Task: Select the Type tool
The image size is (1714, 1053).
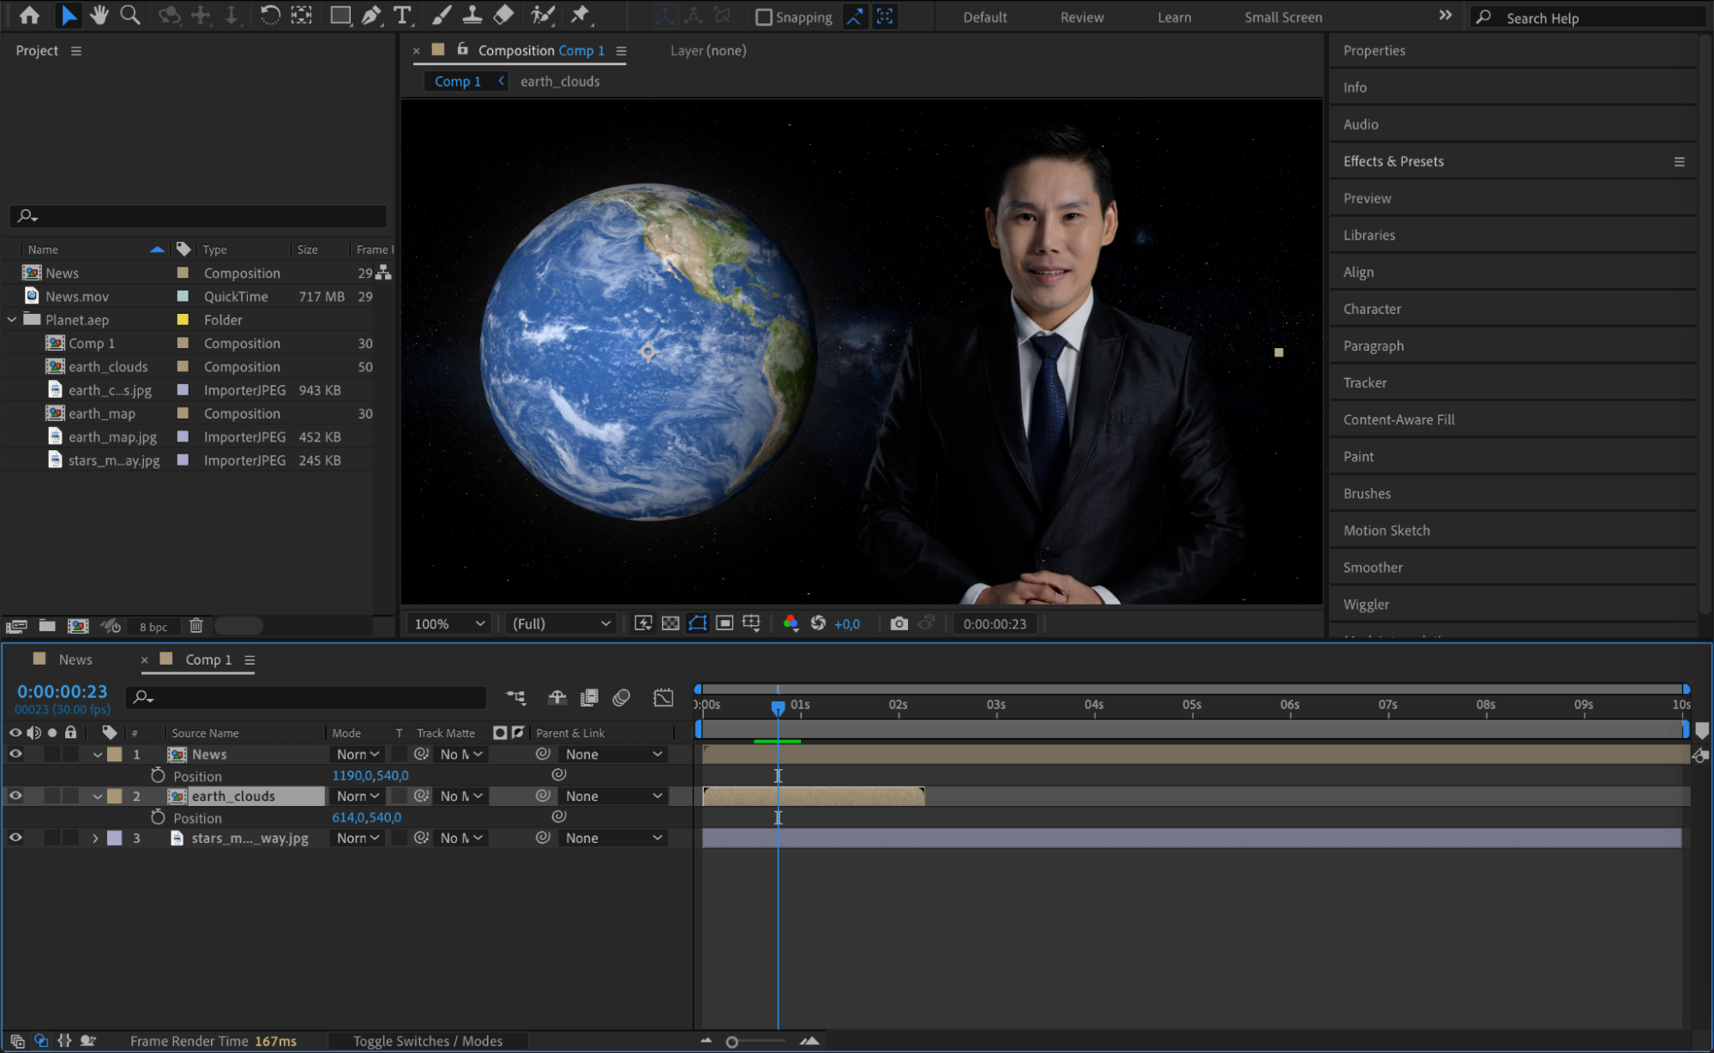Action: 401,15
